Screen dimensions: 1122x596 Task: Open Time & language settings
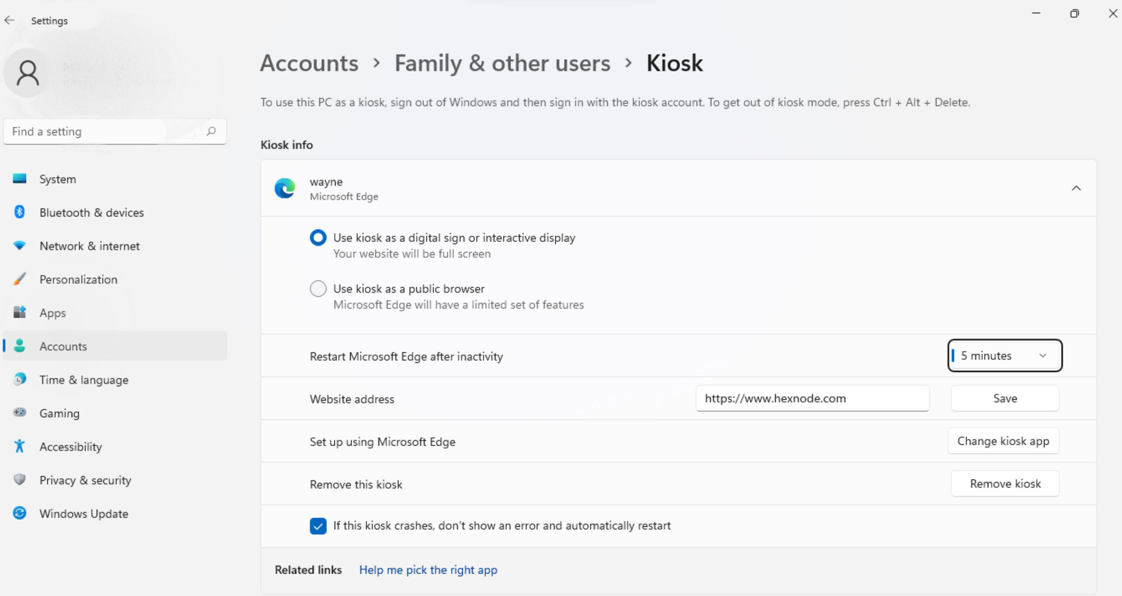tap(19, 380)
